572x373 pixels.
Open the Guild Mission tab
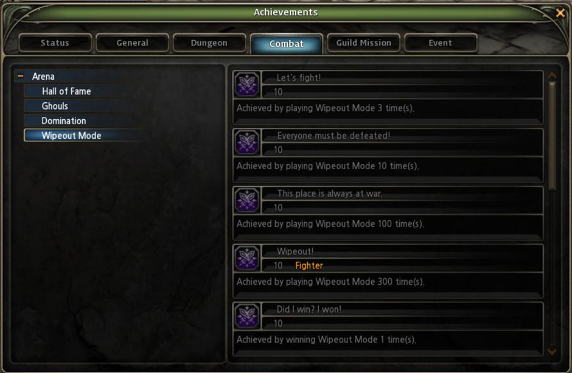[364, 43]
